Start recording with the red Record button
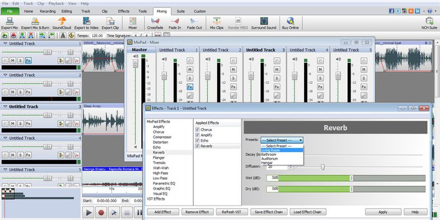The image size is (440, 220). tap(101, 213)
